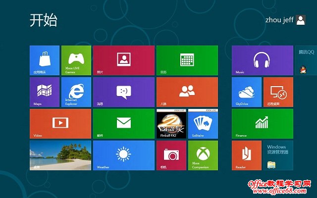Open the Finance tile
The image size is (317, 198).
tap(263, 124)
